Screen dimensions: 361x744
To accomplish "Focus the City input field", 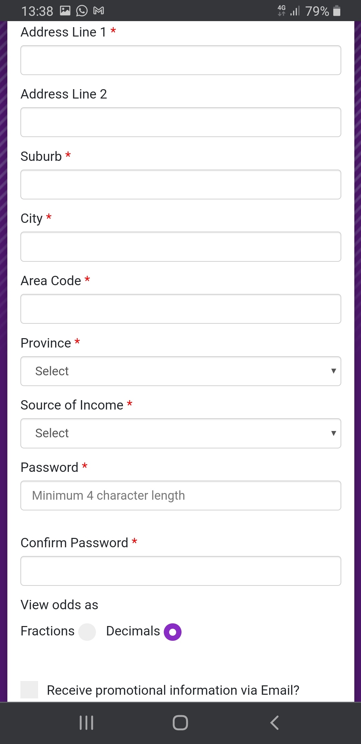I will (180, 247).
